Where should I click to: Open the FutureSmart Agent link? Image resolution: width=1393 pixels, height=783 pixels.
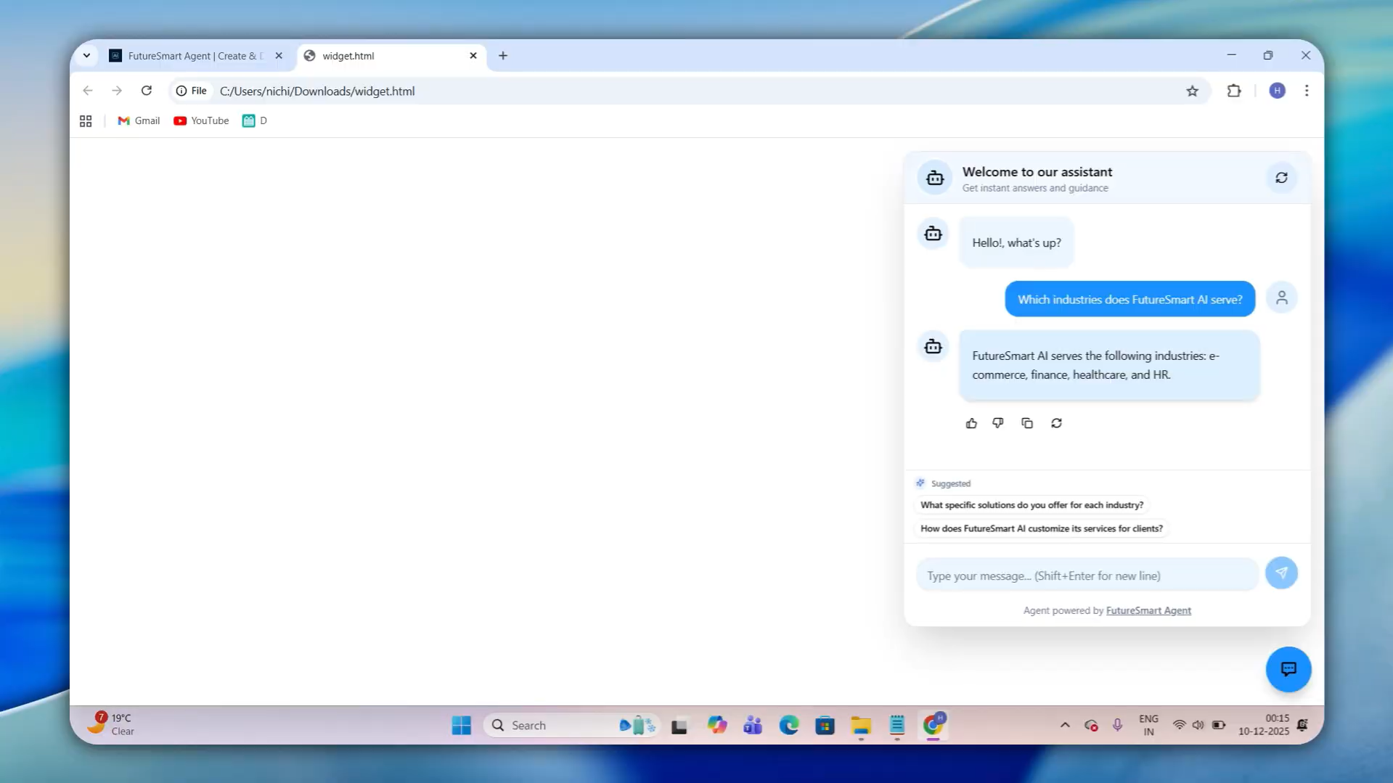[1148, 610]
